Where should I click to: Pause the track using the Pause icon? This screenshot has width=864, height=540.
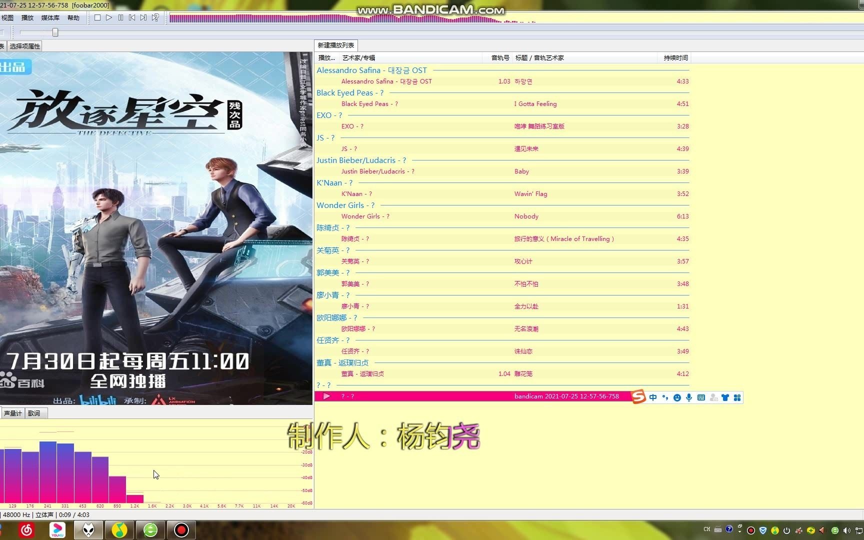pos(120,17)
